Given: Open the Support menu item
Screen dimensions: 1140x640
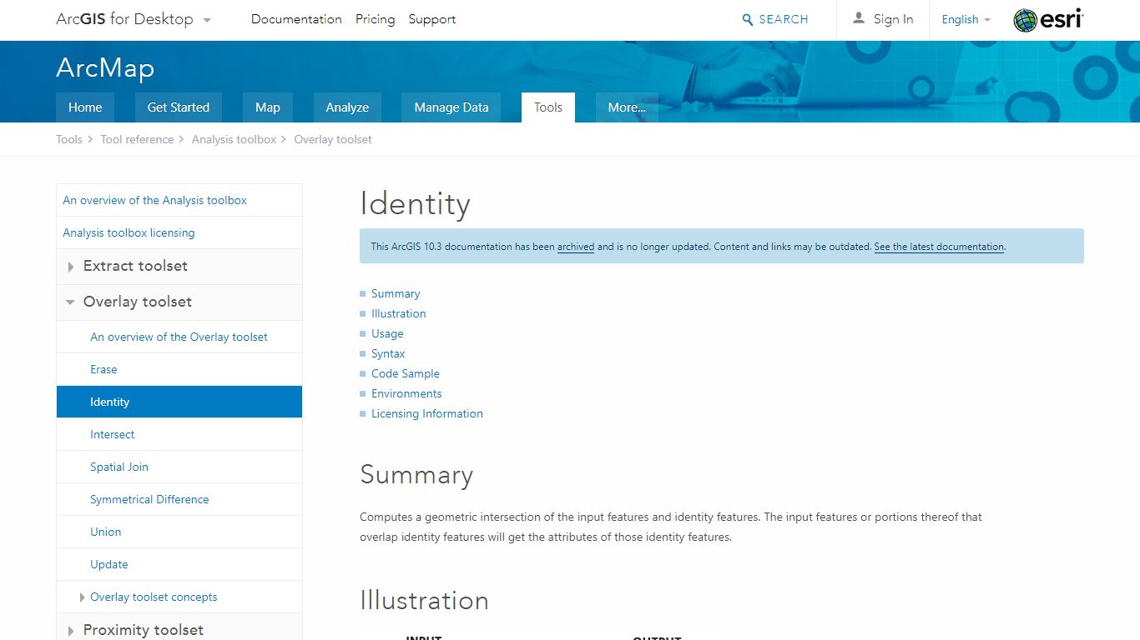Looking at the screenshot, I should (432, 19).
